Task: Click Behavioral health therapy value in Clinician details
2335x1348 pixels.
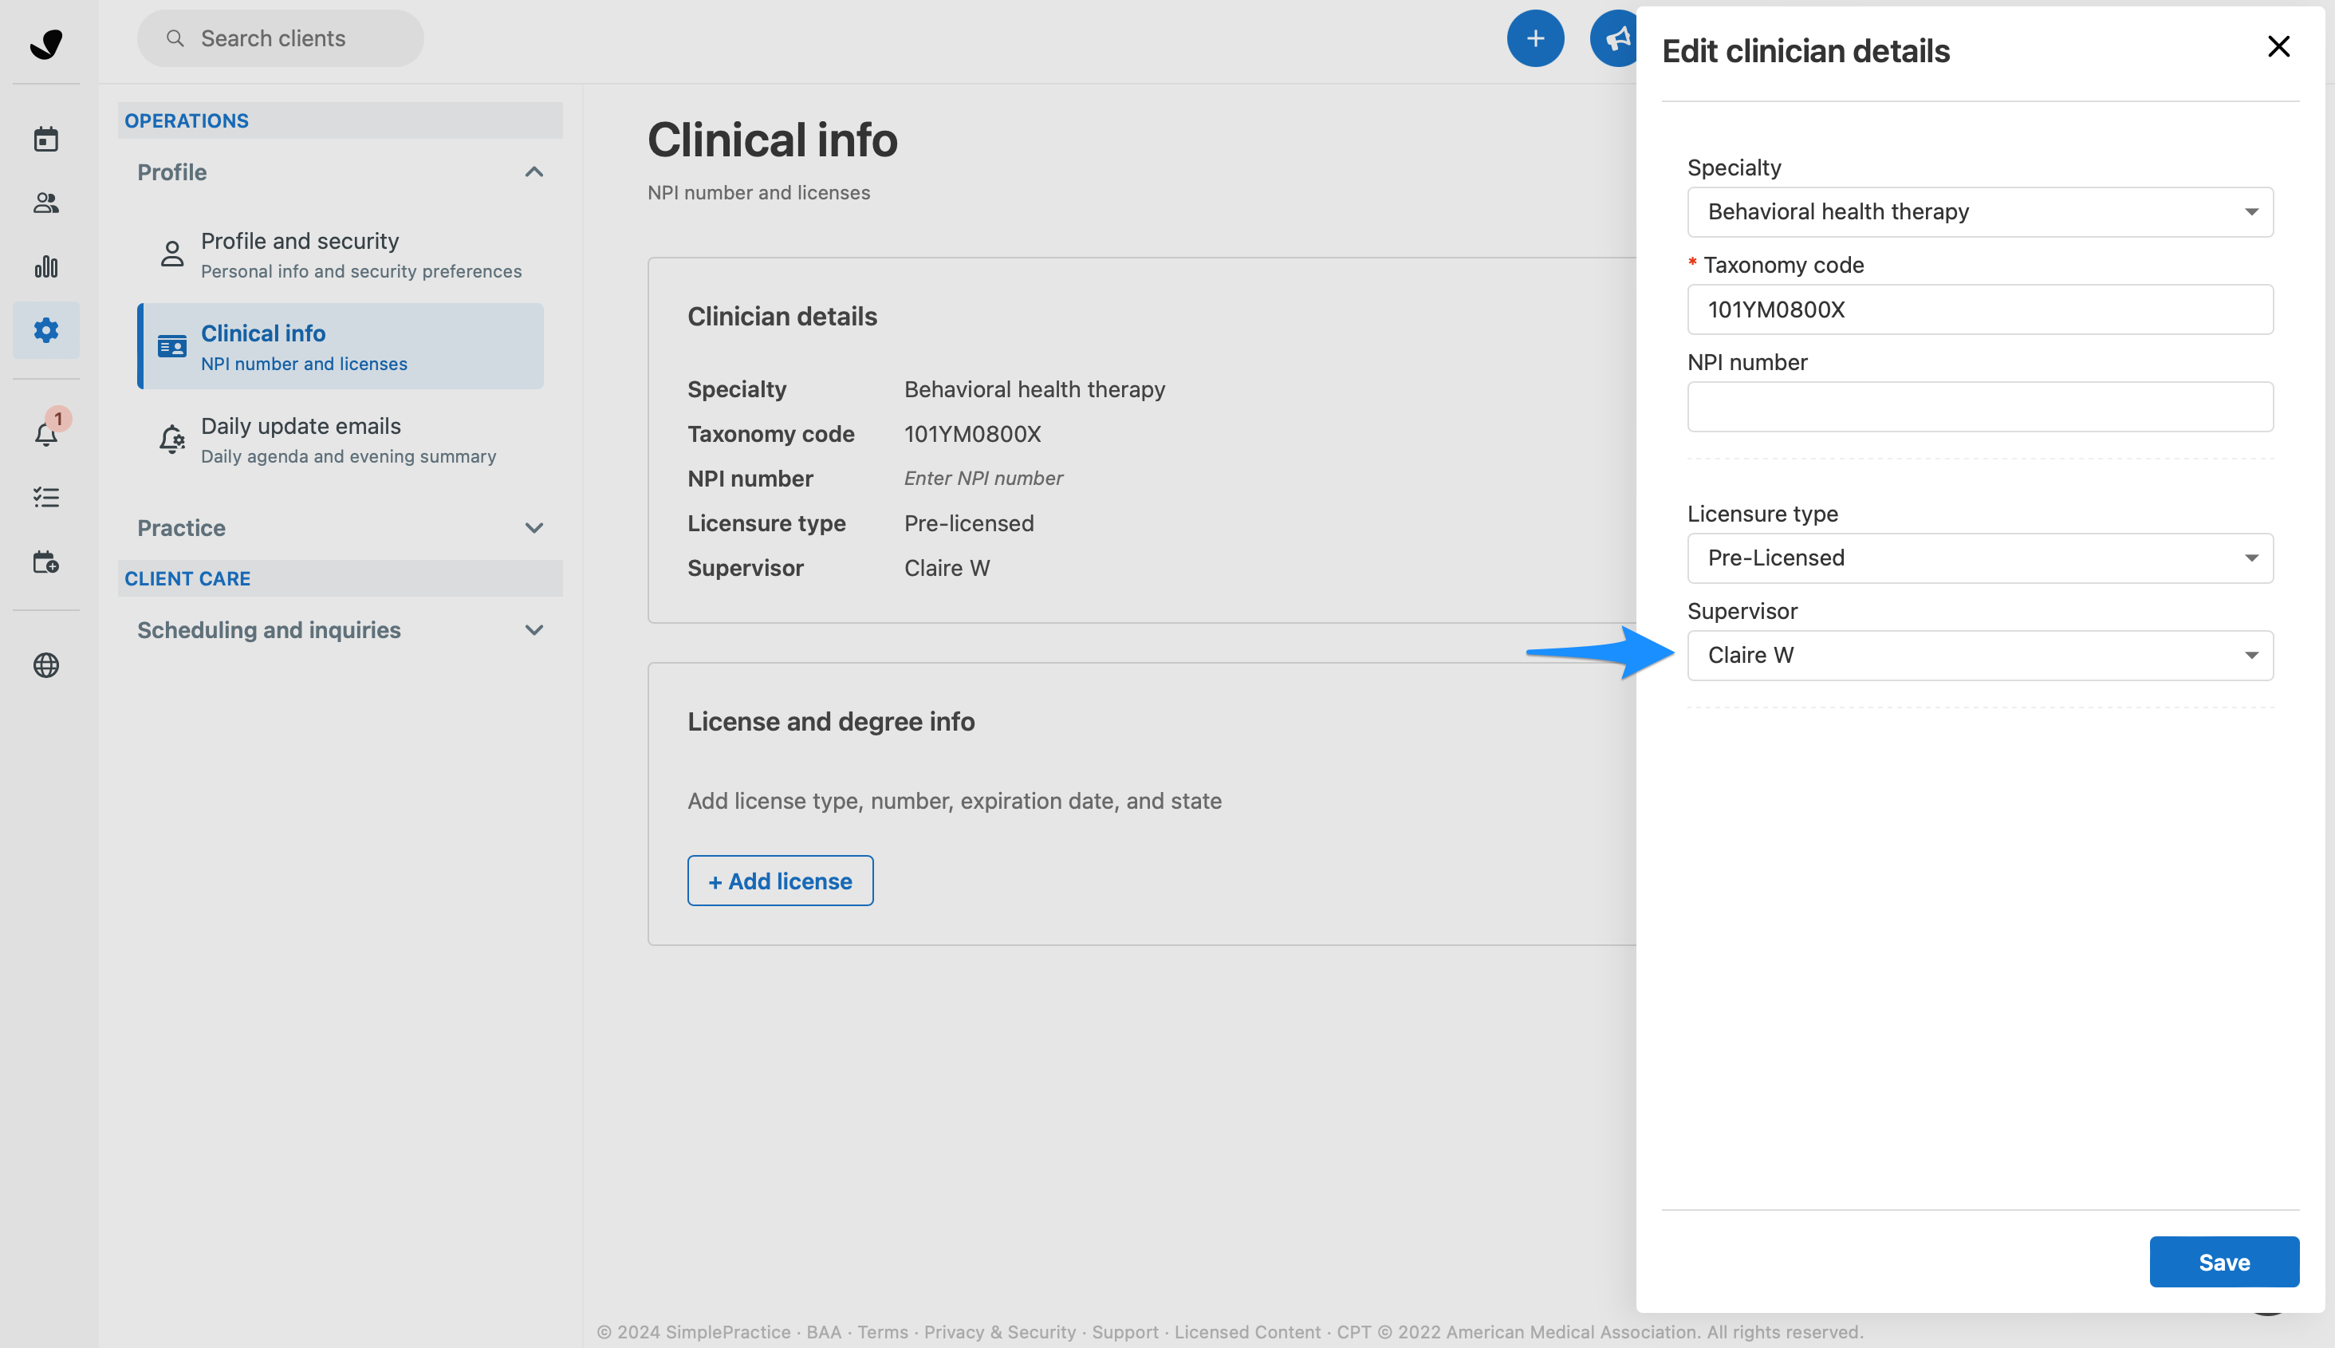Action: (x=1034, y=389)
